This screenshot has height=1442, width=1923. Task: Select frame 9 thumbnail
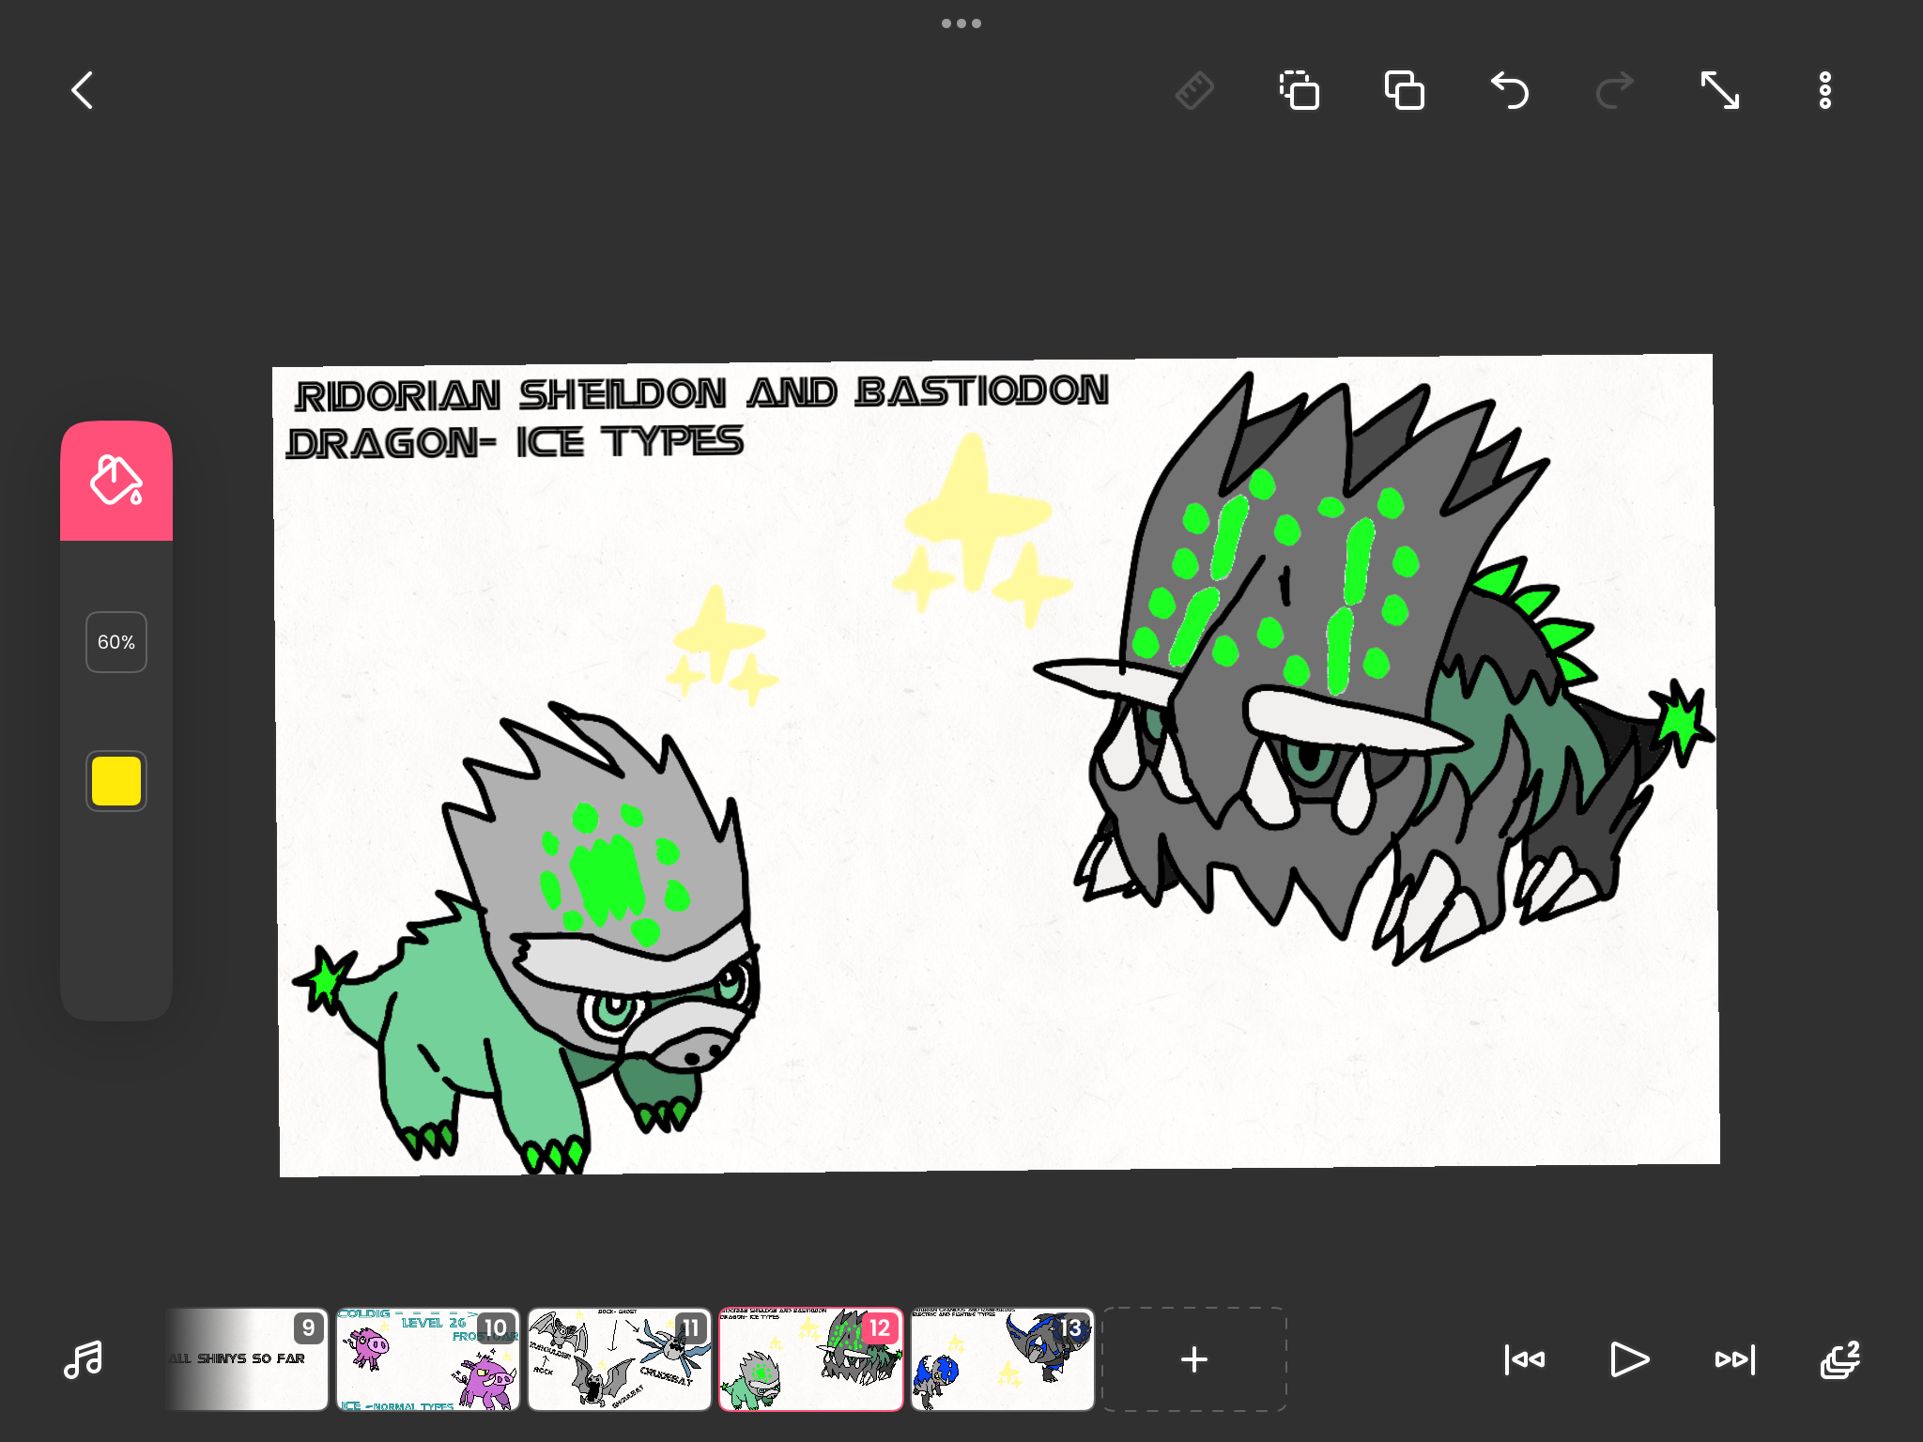tap(248, 1359)
